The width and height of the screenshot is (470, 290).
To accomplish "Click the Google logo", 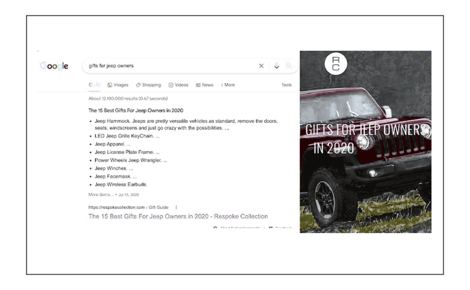I will click(54, 66).
